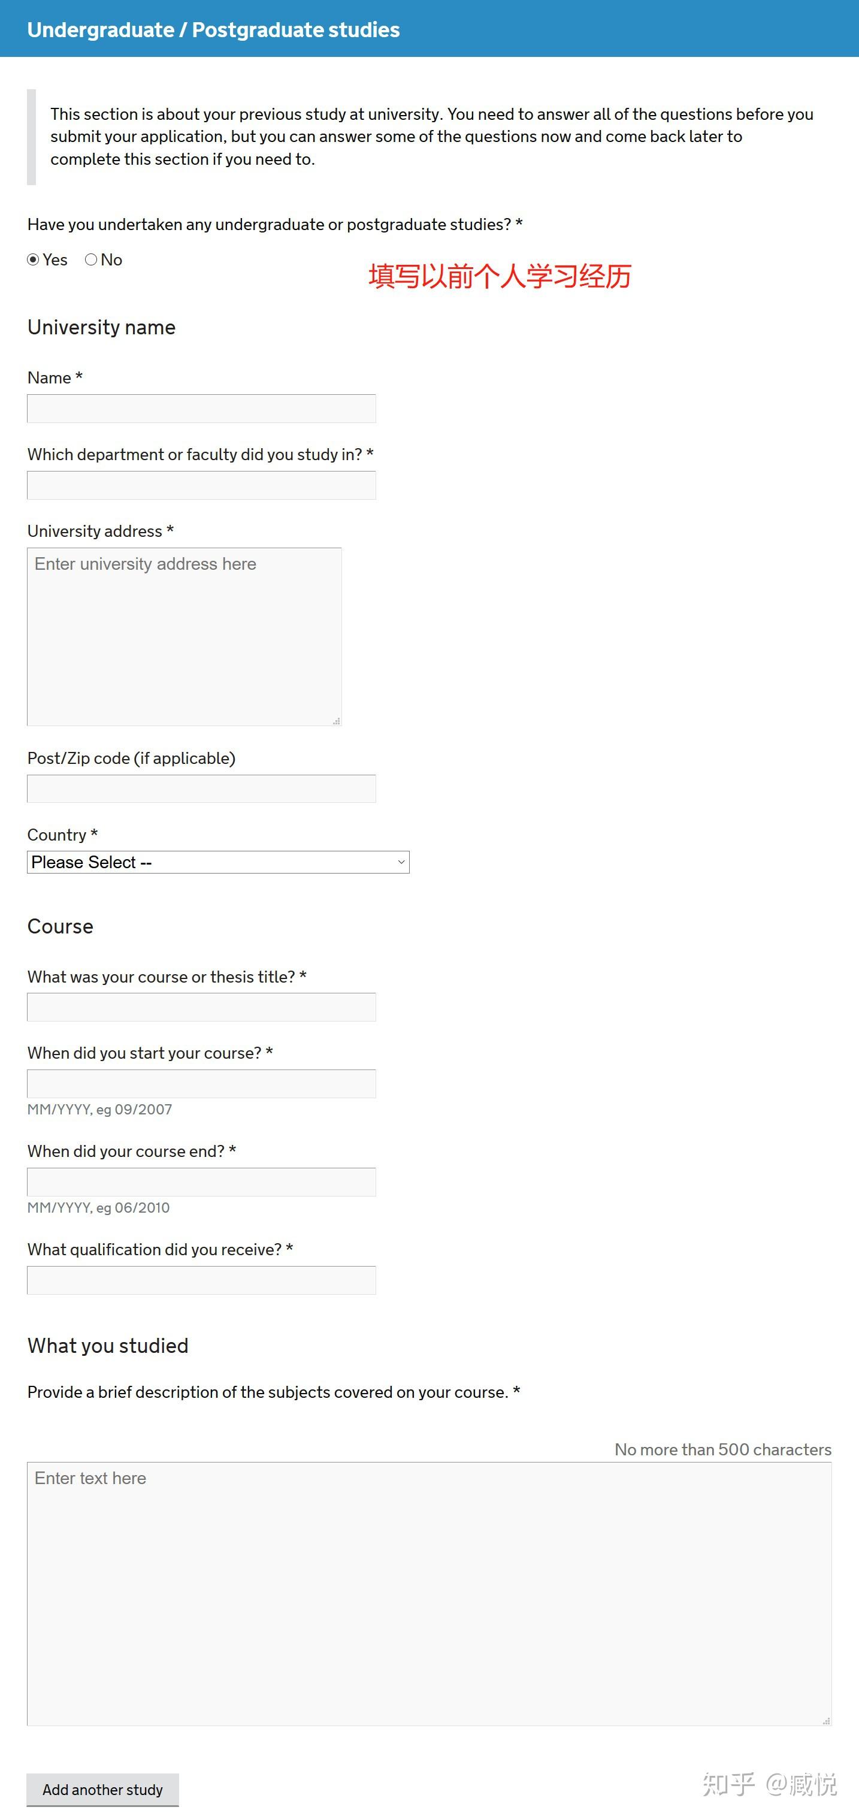Focus the department or faculty field
Viewport: 859px width, 1819px height.
point(201,486)
